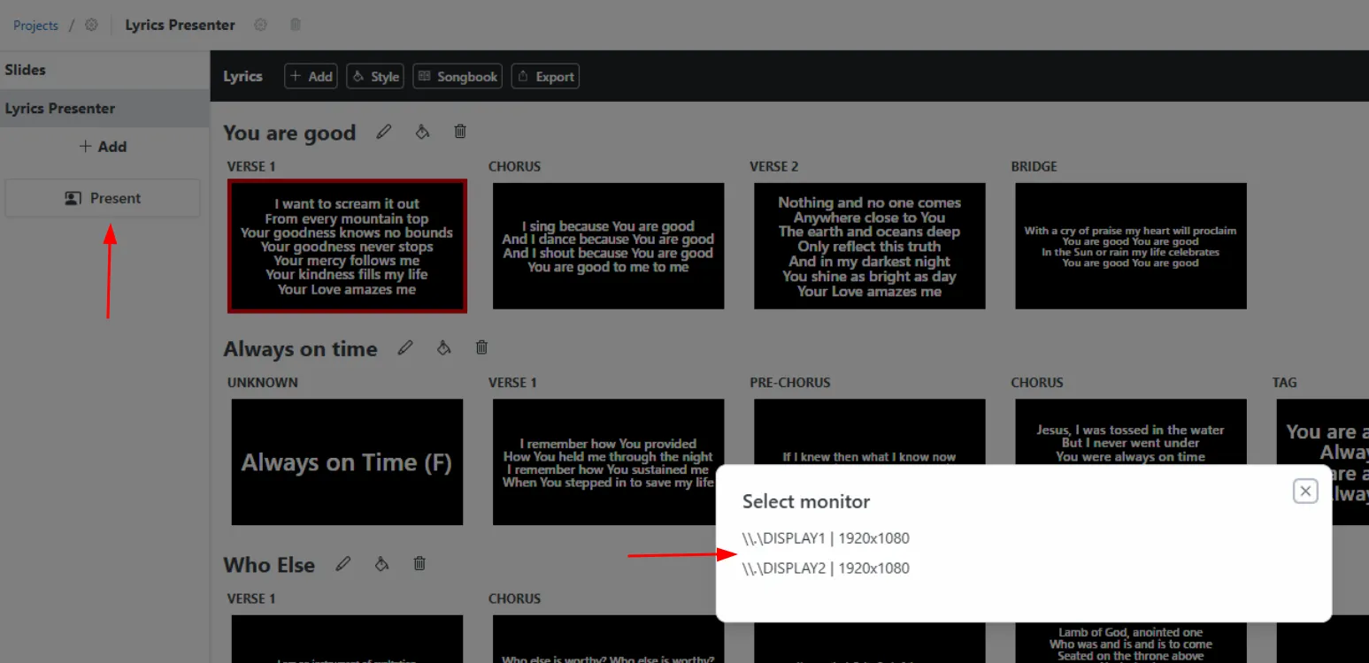Open the style paint icon for Who Else

click(381, 563)
